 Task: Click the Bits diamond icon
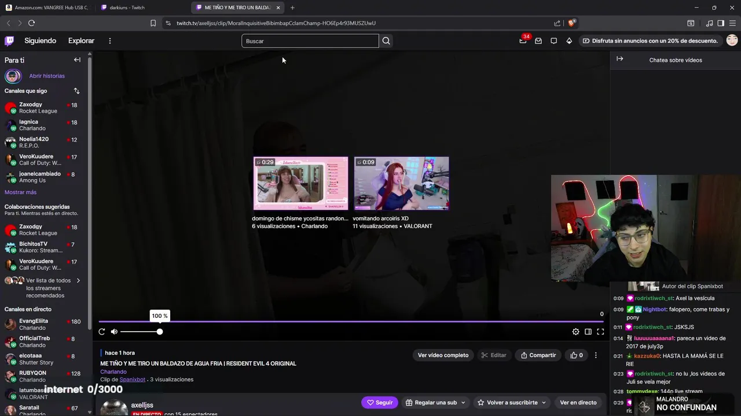point(569,41)
